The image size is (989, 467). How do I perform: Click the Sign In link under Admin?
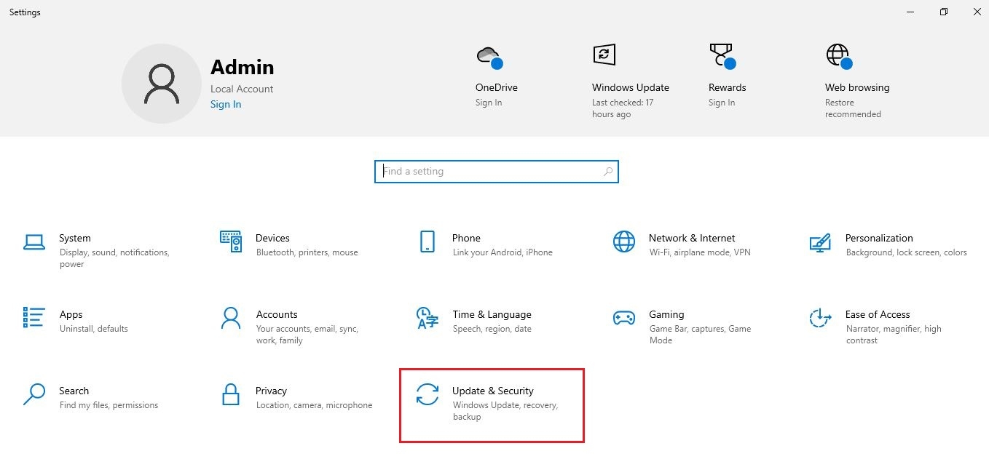(226, 104)
